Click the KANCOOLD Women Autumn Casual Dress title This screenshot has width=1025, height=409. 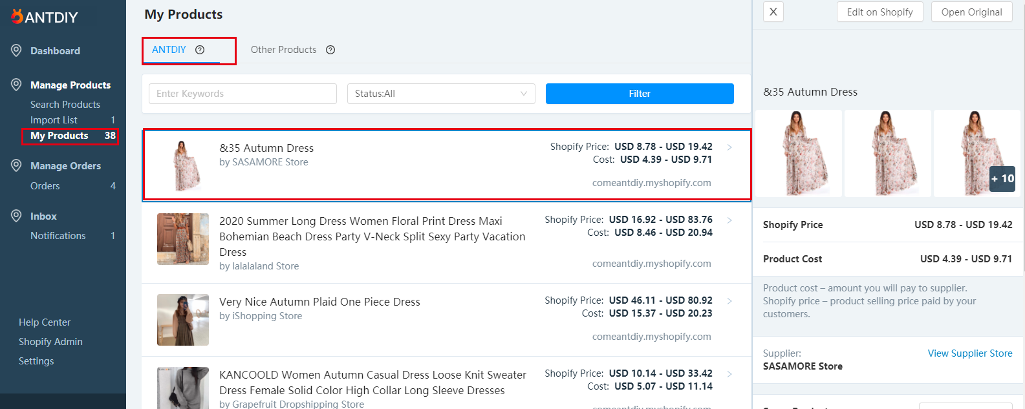click(372, 383)
